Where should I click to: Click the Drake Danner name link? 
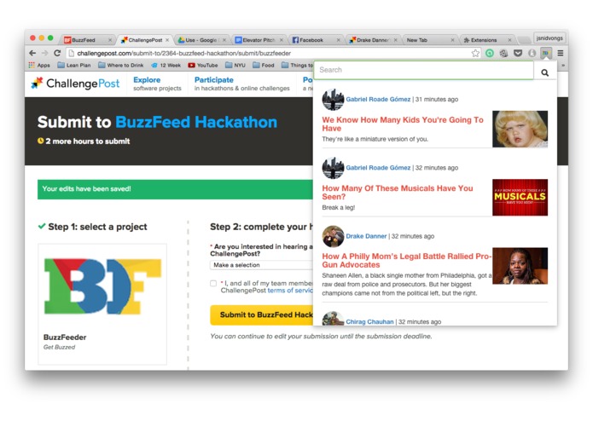coord(366,236)
